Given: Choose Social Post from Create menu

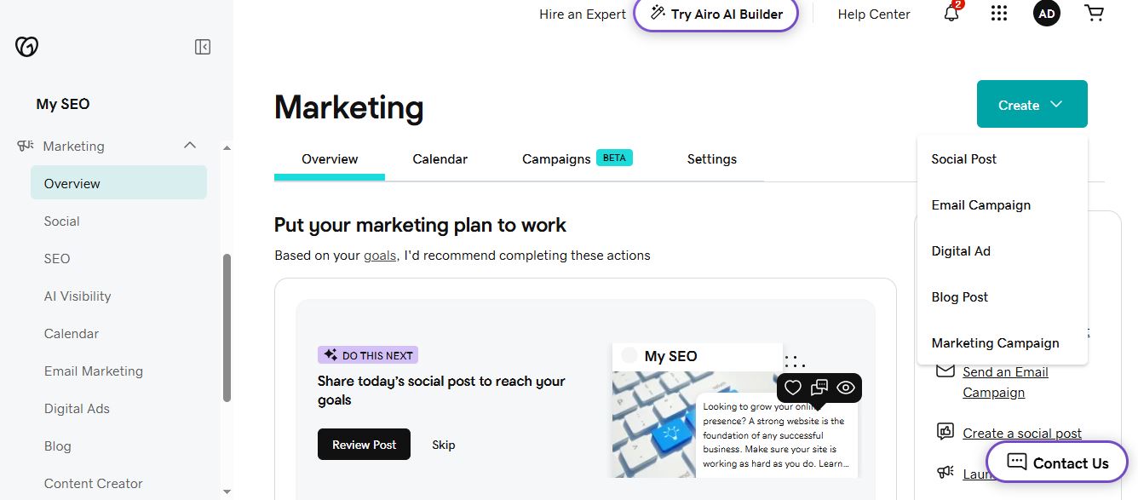Looking at the screenshot, I should coord(1003,159).
